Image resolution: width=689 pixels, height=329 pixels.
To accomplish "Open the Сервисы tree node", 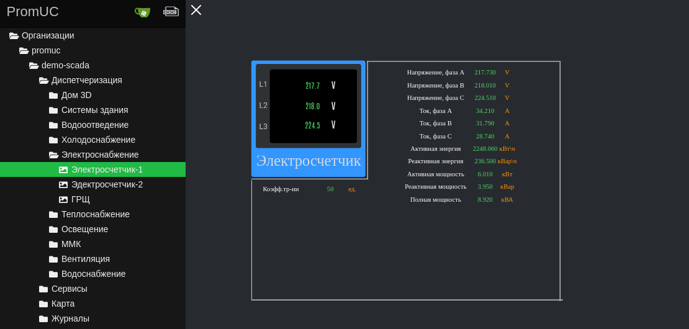I will click(x=69, y=289).
